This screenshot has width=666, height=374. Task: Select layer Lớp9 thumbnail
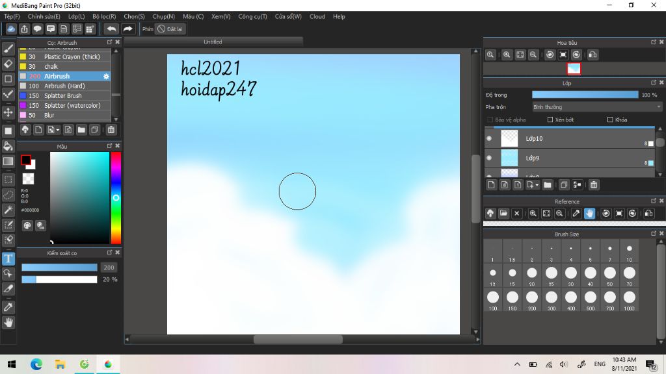[x=509, y=158]
